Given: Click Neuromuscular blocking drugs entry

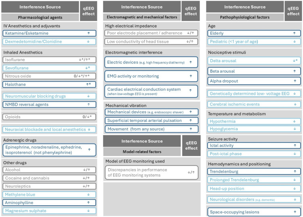Looking at the screenshot, I should [49, 96].
